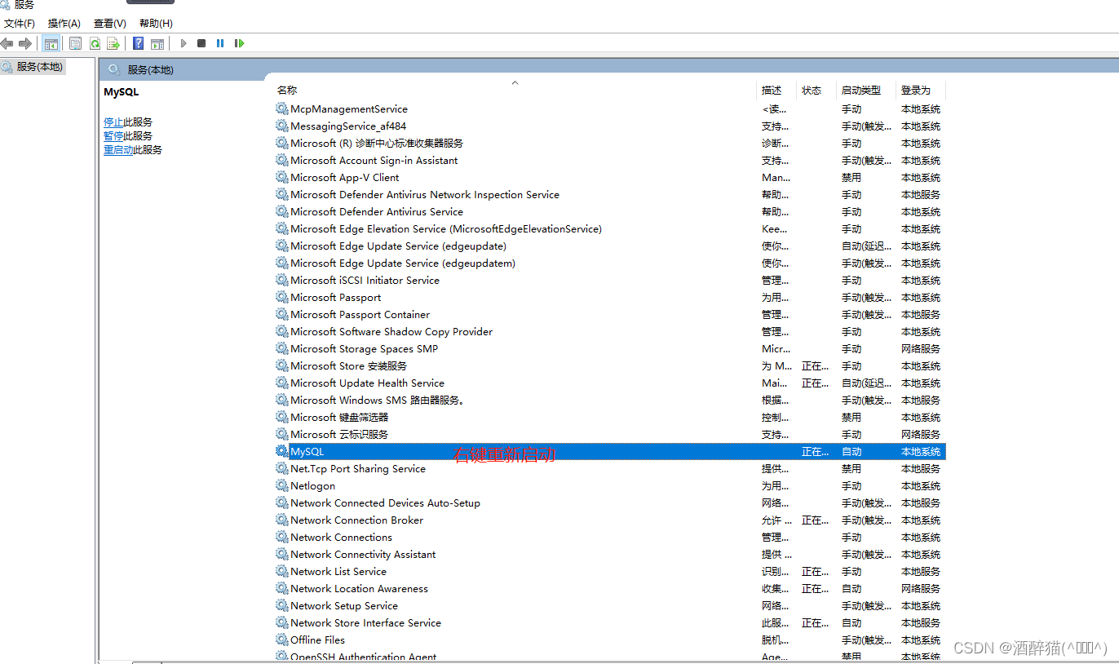
Task: Click the Forward arrow in the toolbar
Action: tap(25, 43)
